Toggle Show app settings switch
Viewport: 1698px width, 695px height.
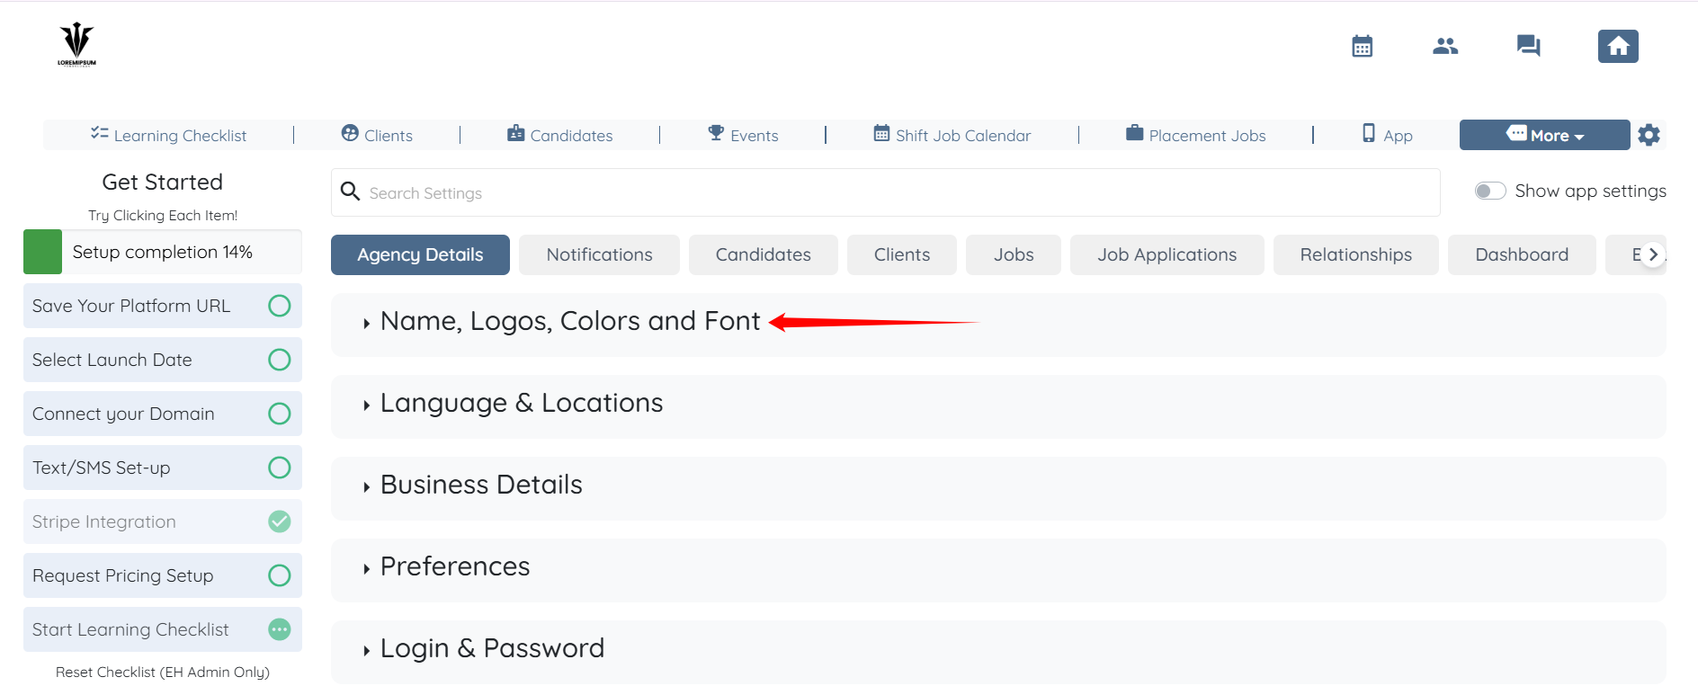pyautogui.click(x=1489, y=191)
